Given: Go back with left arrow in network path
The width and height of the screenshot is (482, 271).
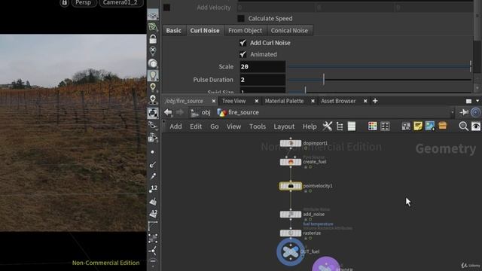Looking at the screenshot, I should [168, 112].
